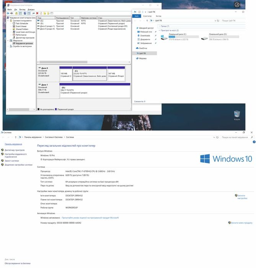Open Робочий стіл in Explorer sidebar

coord(145,32)
